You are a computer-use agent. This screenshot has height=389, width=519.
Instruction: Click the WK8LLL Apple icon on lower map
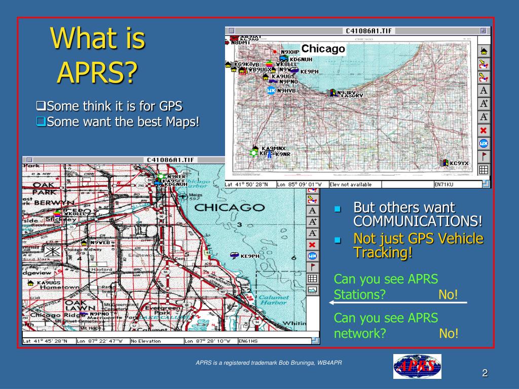pyautogui.click(x=58, y=213)
